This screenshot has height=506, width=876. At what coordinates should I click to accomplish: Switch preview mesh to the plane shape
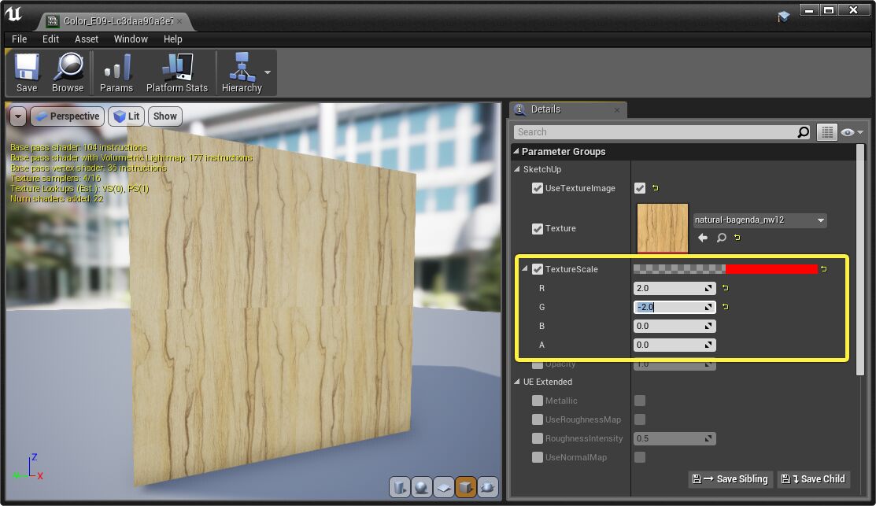click(443, 486)
